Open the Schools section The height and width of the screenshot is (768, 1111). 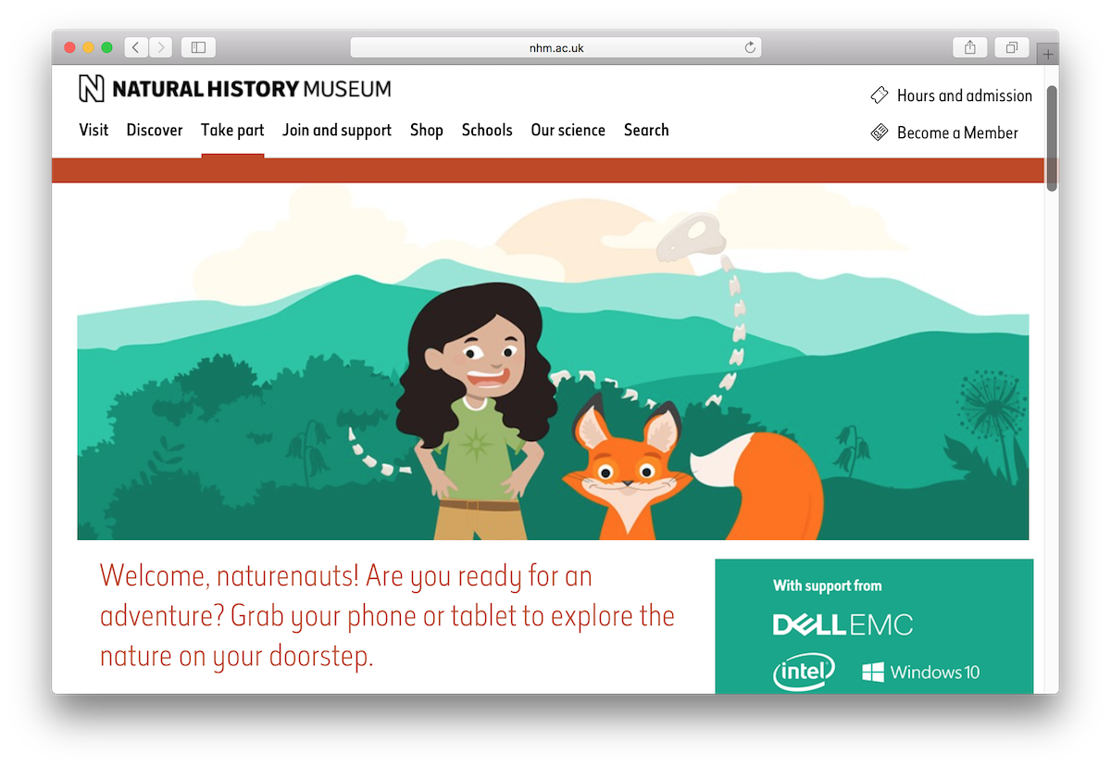[487, 130]
